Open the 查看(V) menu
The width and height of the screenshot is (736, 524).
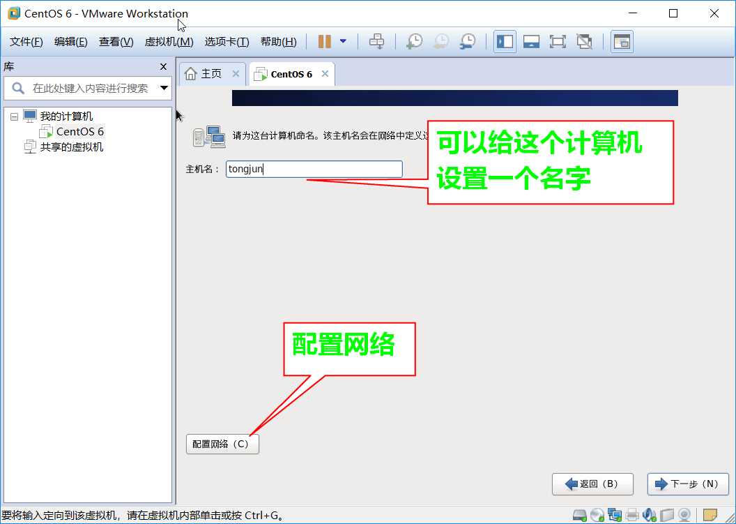(x=116, y=42)
